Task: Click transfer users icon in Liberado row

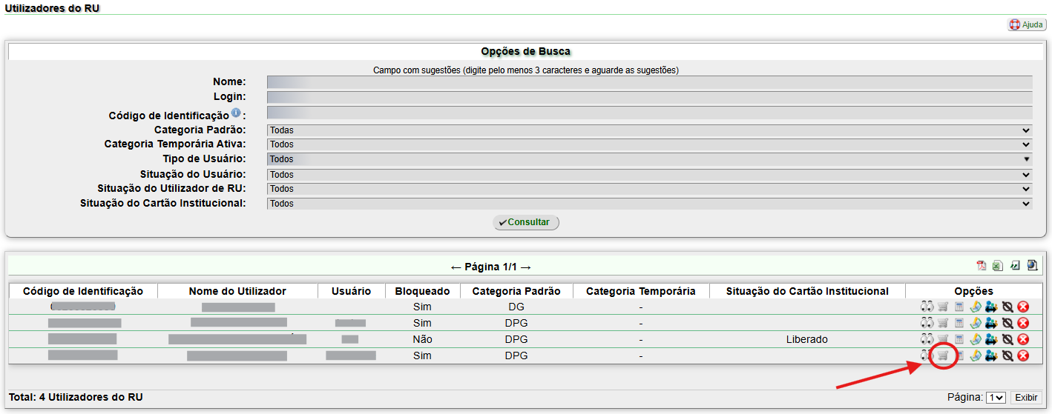Action: pos(991,339)
